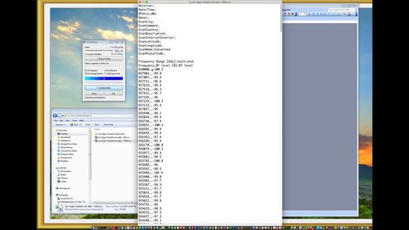Click the font color icon in Word toolbar
Image resolution: width=409 pixels, height=230 pixels.
[x=350, y=14]
